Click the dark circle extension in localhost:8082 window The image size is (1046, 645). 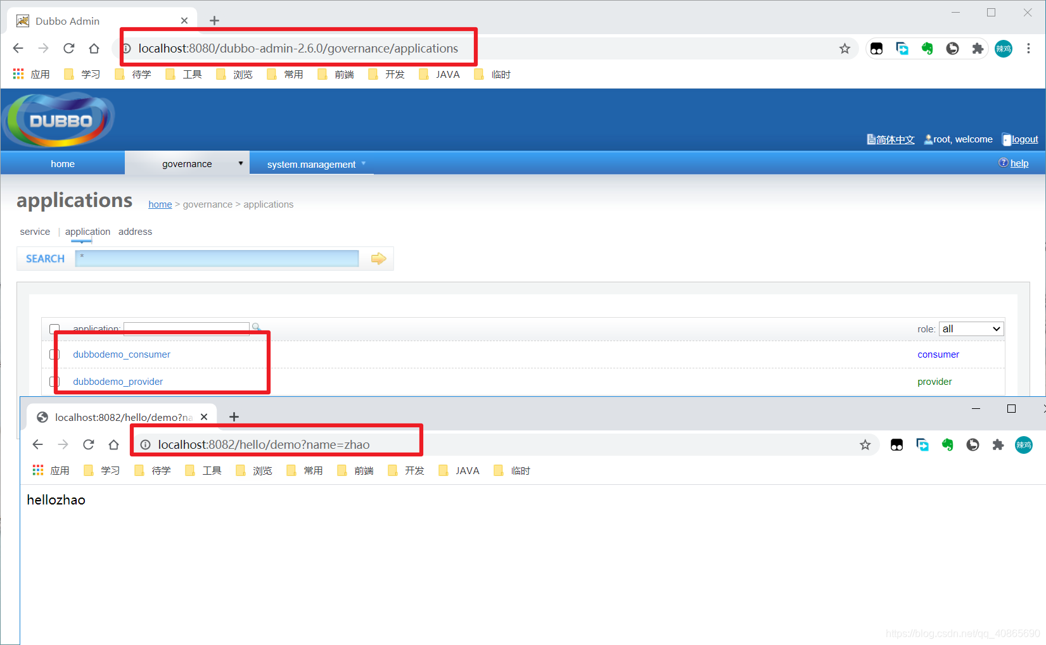tap(973, 445)
